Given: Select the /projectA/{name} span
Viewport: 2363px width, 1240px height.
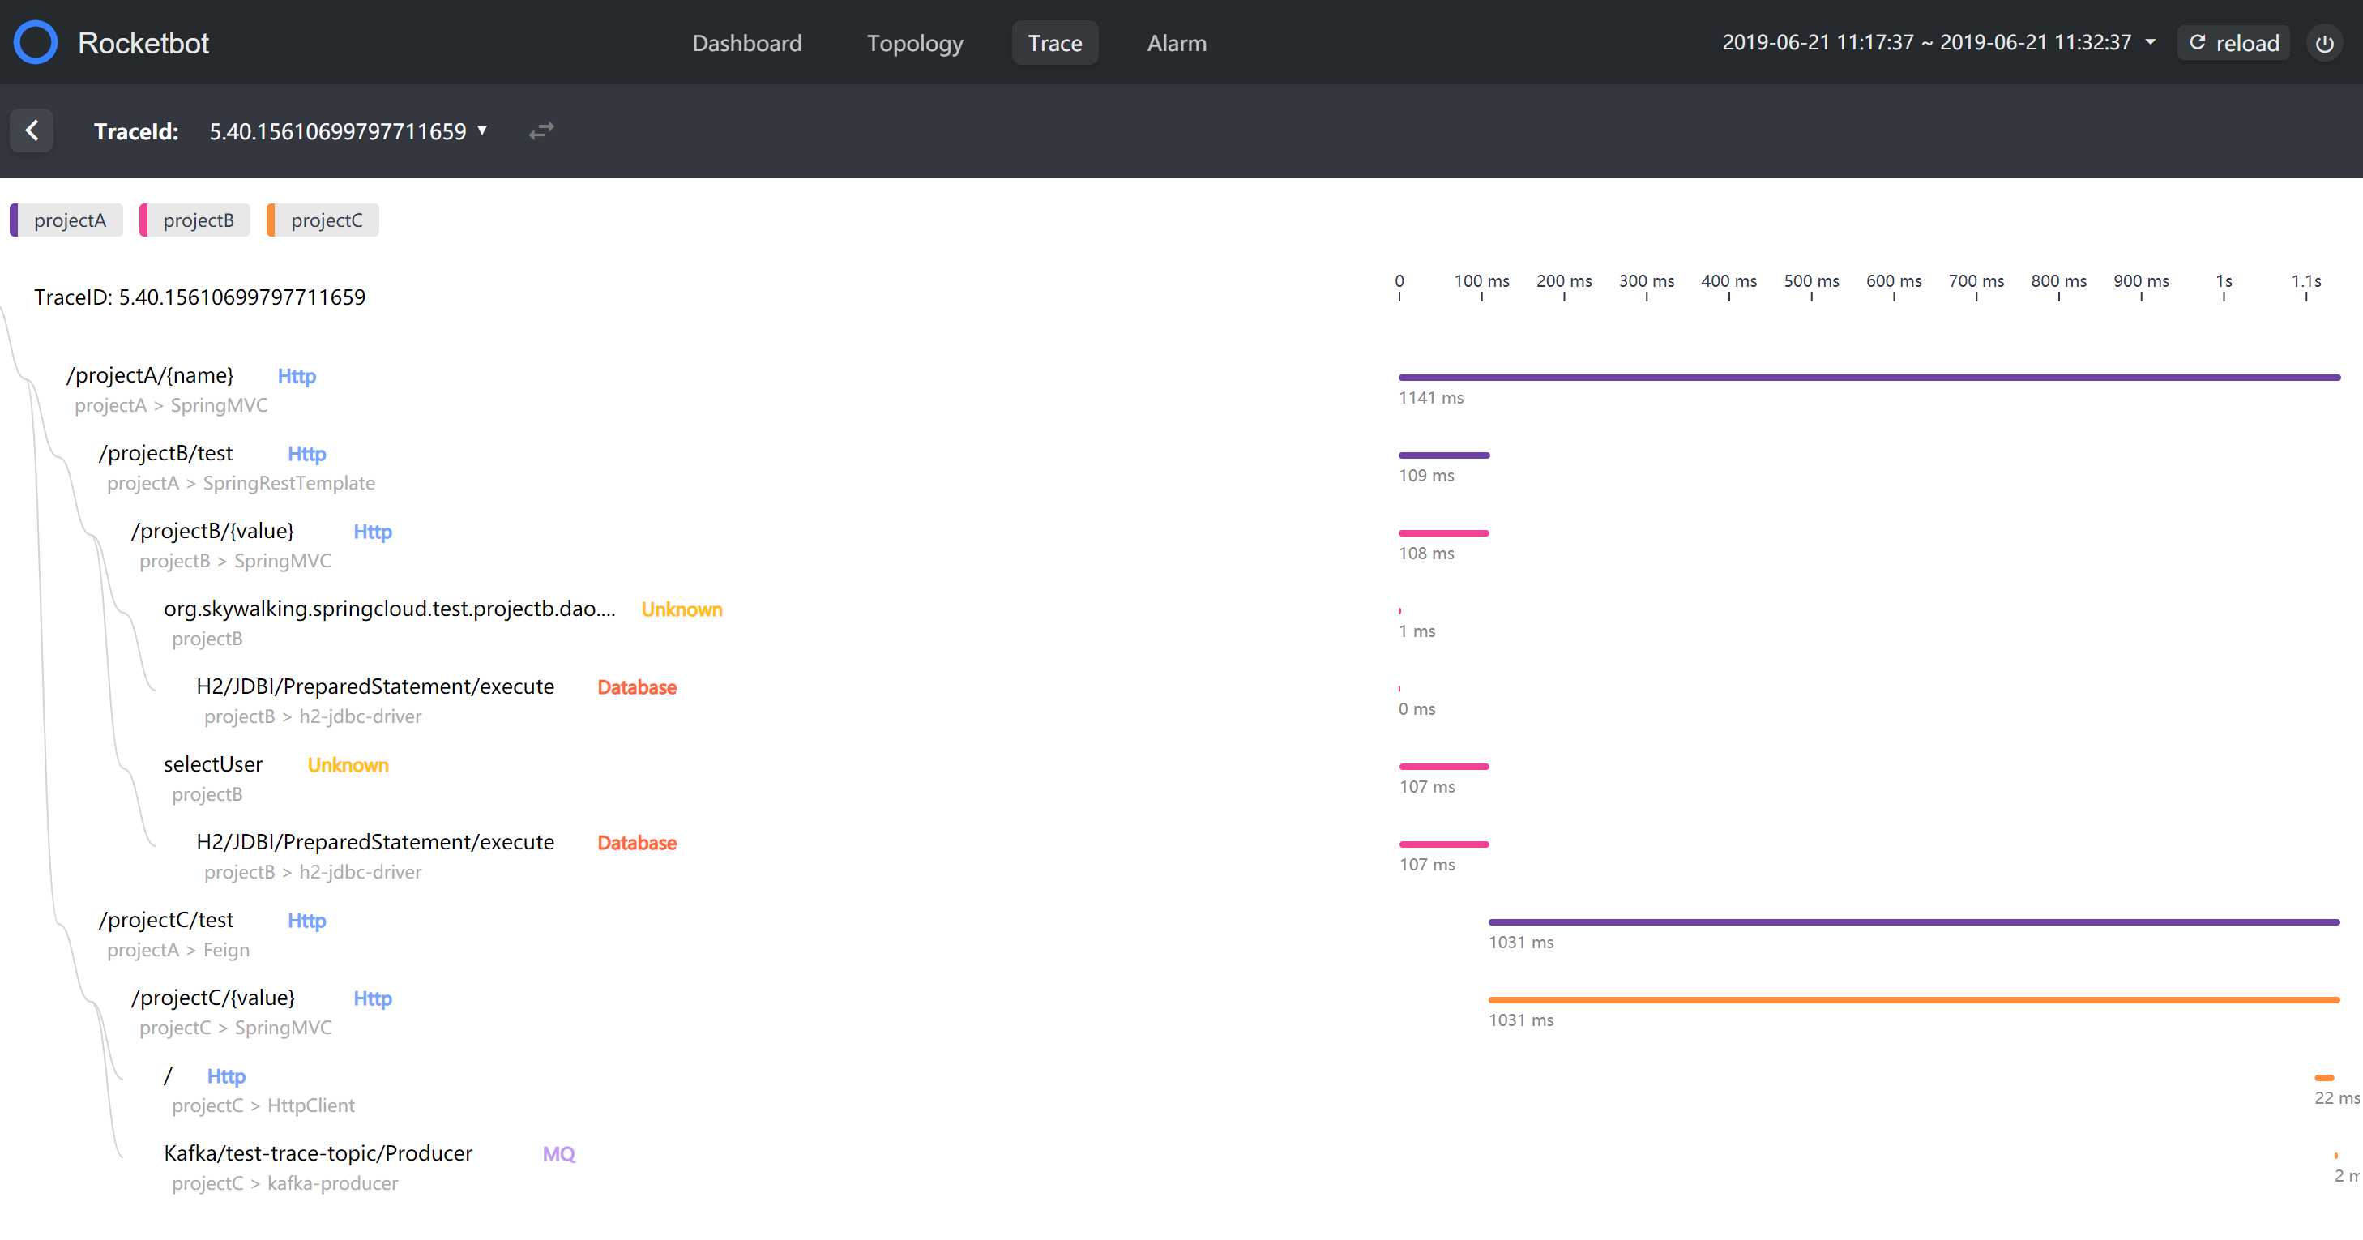Looking at the screenshot, I should (x=151, y=375).
